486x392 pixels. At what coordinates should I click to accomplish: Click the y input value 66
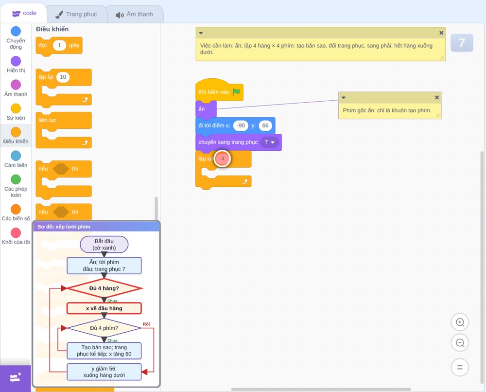click(x=265, y=125)
